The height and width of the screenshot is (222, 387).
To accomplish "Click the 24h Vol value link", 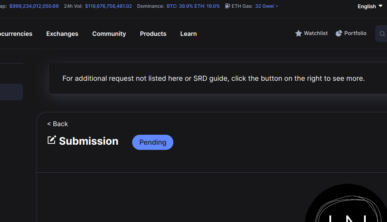I will (108, 6).
